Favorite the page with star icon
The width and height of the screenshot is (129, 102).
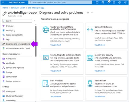click(x=88, y=13)
